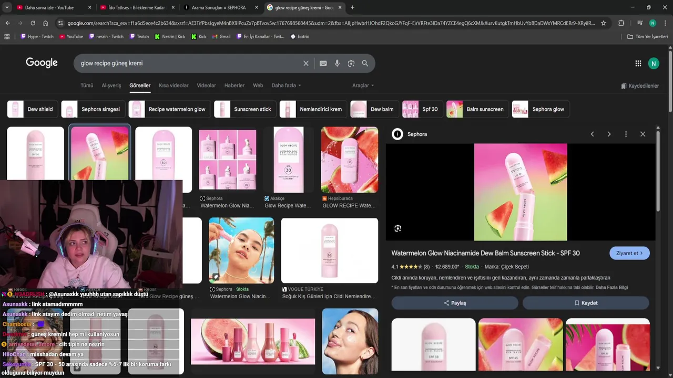673x378 pixels.
Task: Open the Google account avatar N
Action: click(x=654, y=64)
